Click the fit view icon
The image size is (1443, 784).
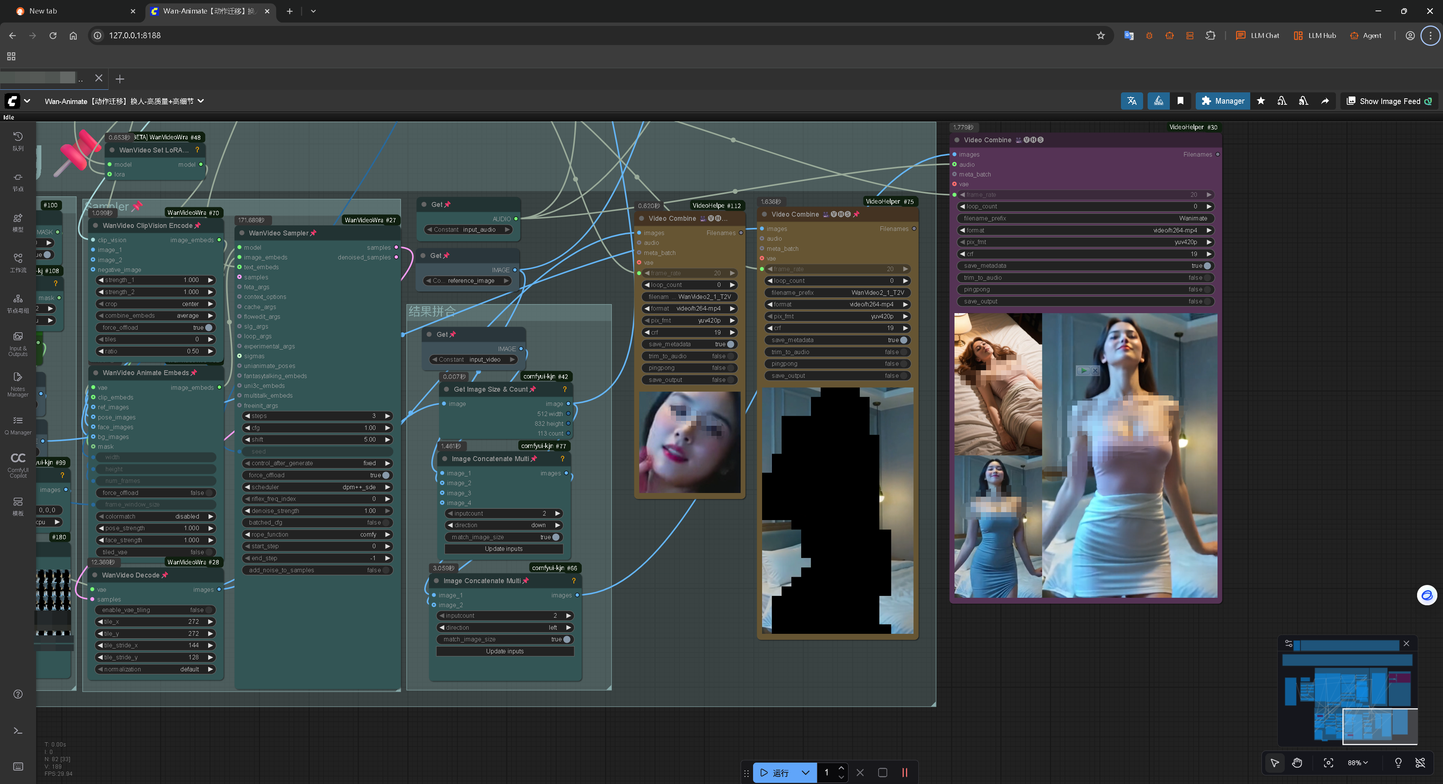coord(1328,763)
